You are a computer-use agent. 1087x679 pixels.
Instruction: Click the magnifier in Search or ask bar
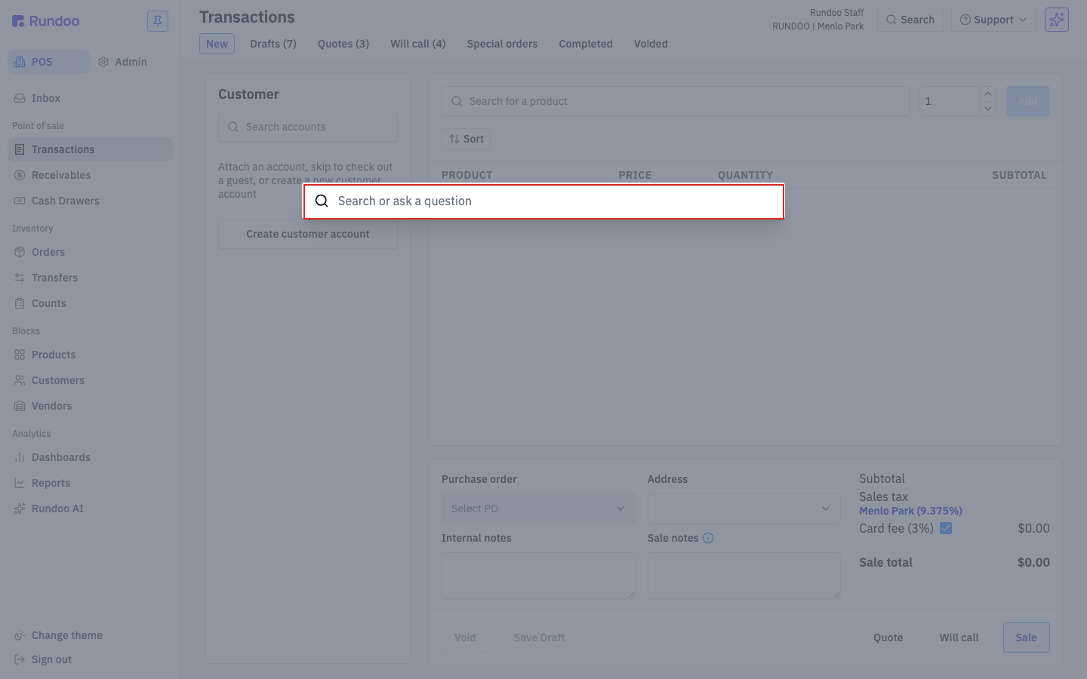click(x=322, y=201)
